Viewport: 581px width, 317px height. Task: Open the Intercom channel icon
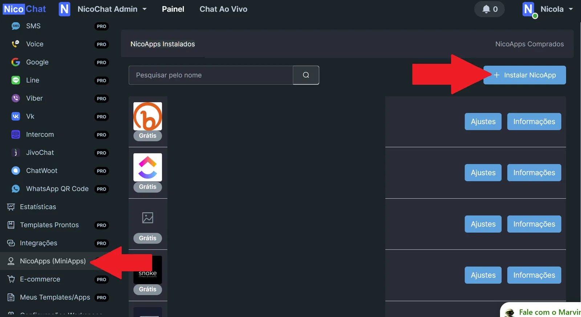pos(16,135)
